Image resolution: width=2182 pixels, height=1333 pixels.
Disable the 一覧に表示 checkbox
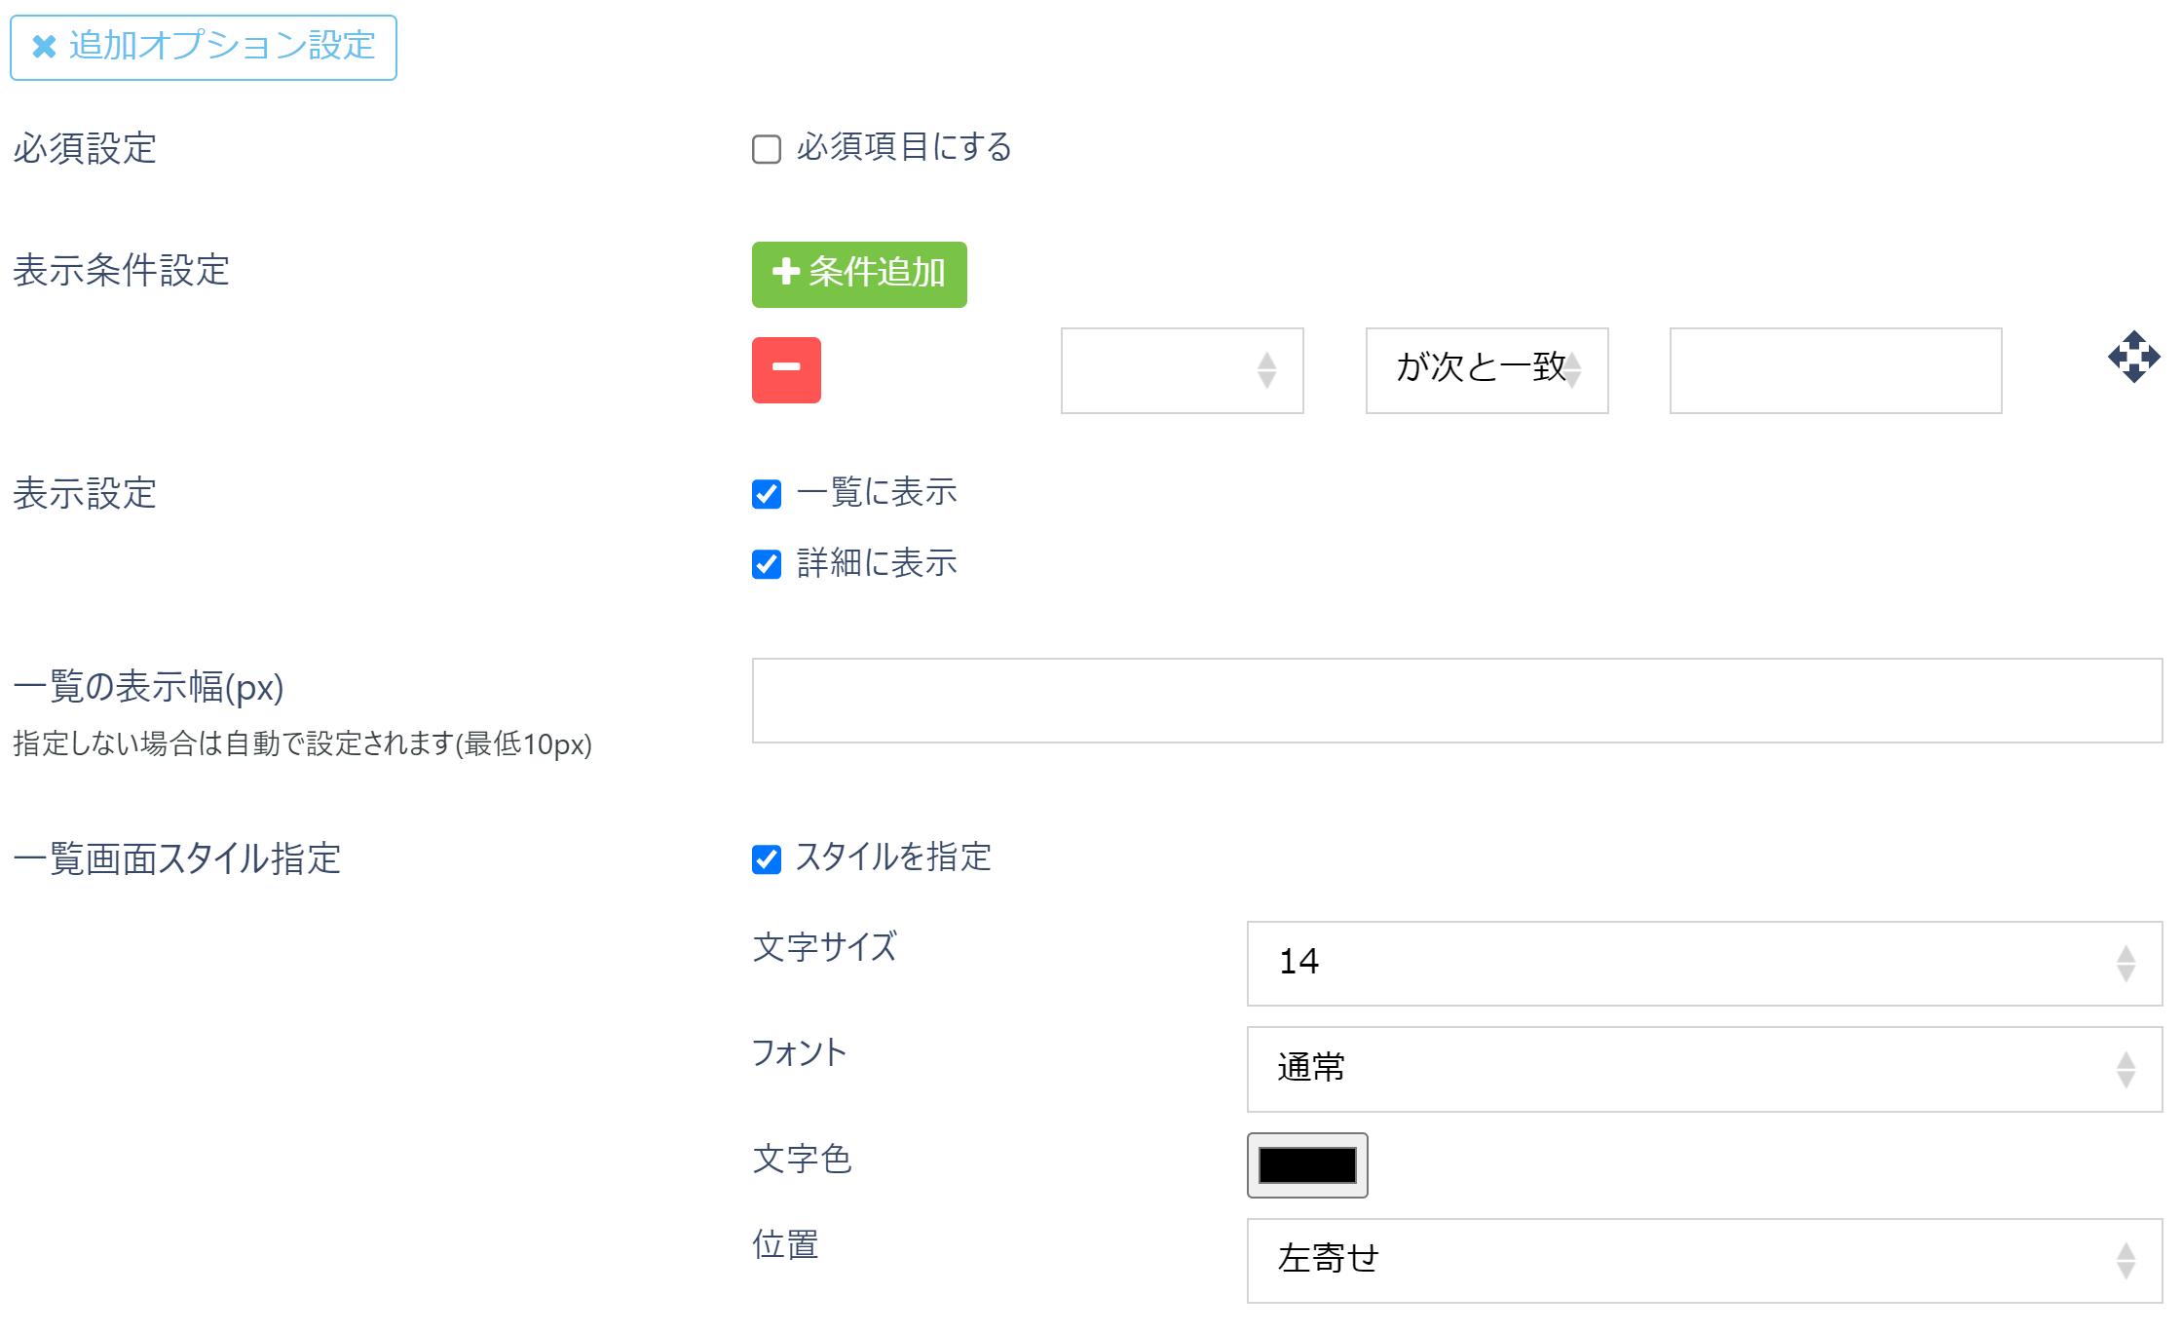[766, 494]
